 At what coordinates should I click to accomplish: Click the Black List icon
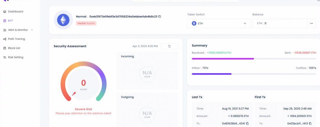tap(5, 48)
